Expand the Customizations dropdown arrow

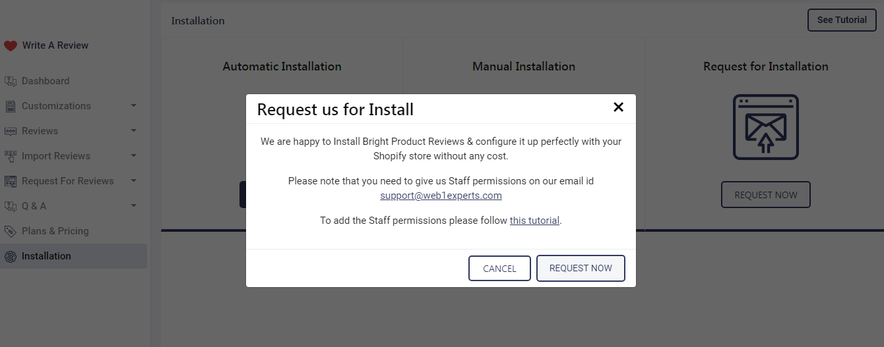133,106
